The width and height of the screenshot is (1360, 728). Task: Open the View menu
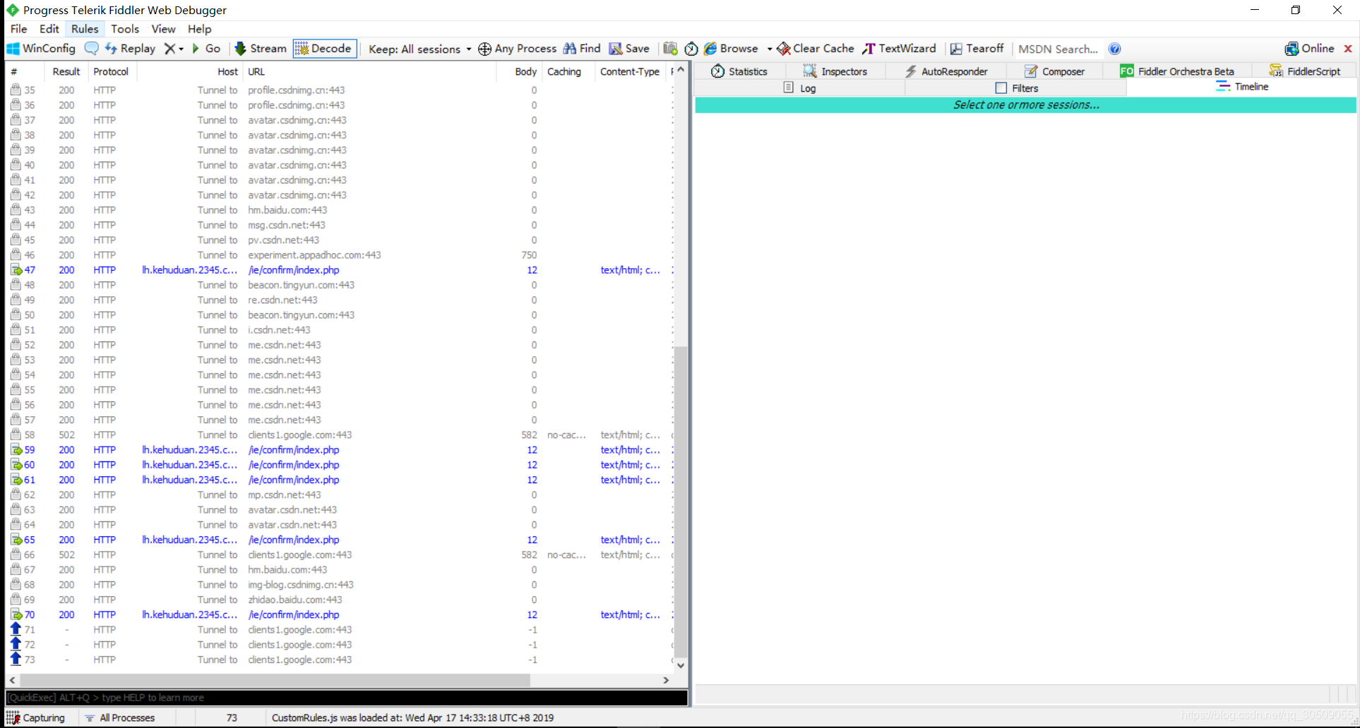pyautogui.click(x=163, y=29)
